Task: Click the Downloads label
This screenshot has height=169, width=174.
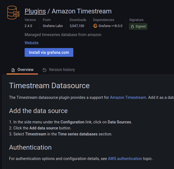Action: tap(78, 20)
